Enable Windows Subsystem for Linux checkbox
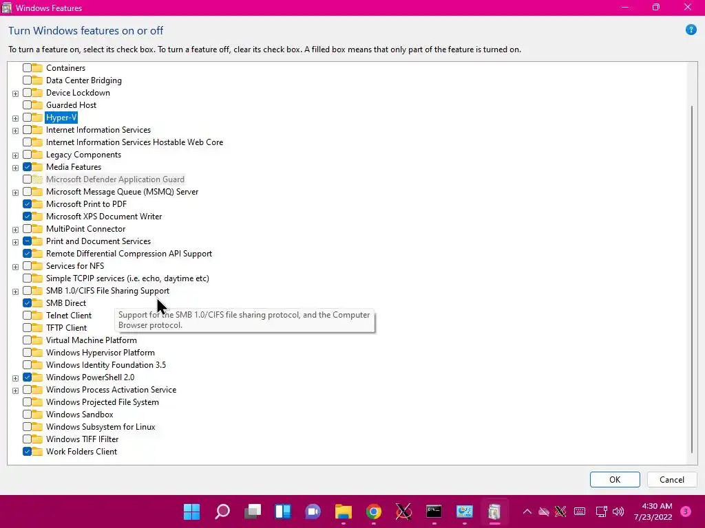Screen dimensions: 705x528 click(27, 427)
